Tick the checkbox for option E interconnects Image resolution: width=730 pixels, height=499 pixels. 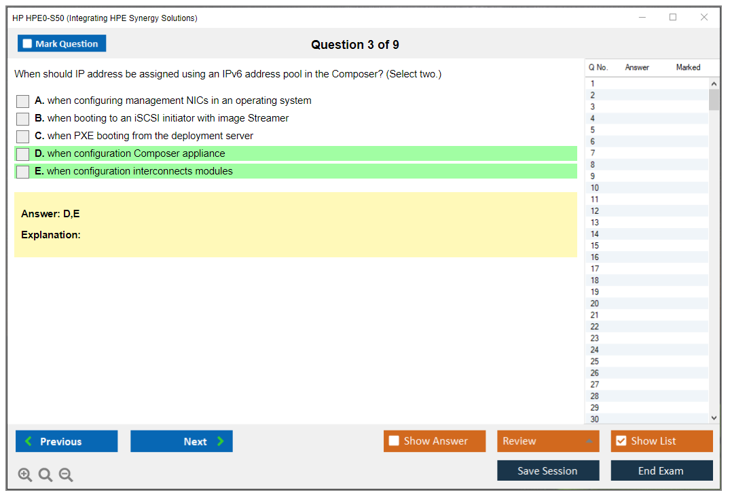point(23,172)
